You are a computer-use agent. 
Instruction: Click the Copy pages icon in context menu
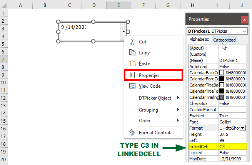tap(132, 52)
